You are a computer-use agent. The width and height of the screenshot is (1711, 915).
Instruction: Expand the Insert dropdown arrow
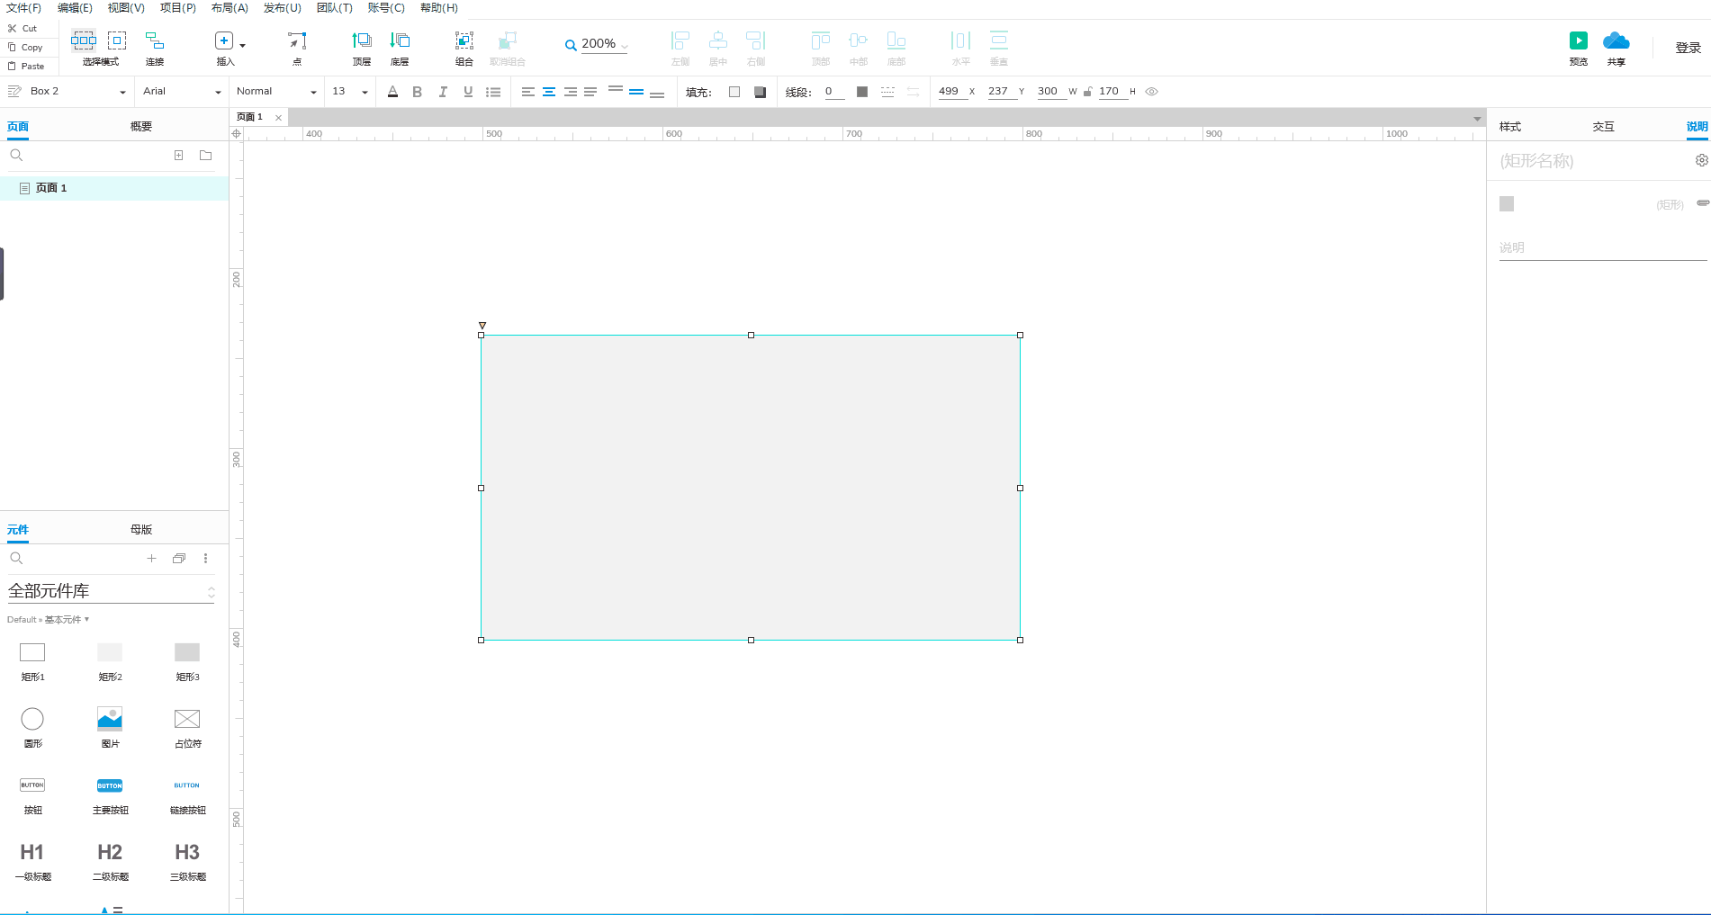243,44
